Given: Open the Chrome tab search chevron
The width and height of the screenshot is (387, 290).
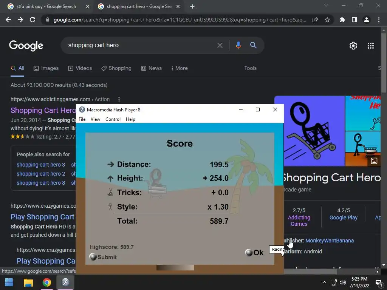Looking at the screenshot, I should pos(326,5).
